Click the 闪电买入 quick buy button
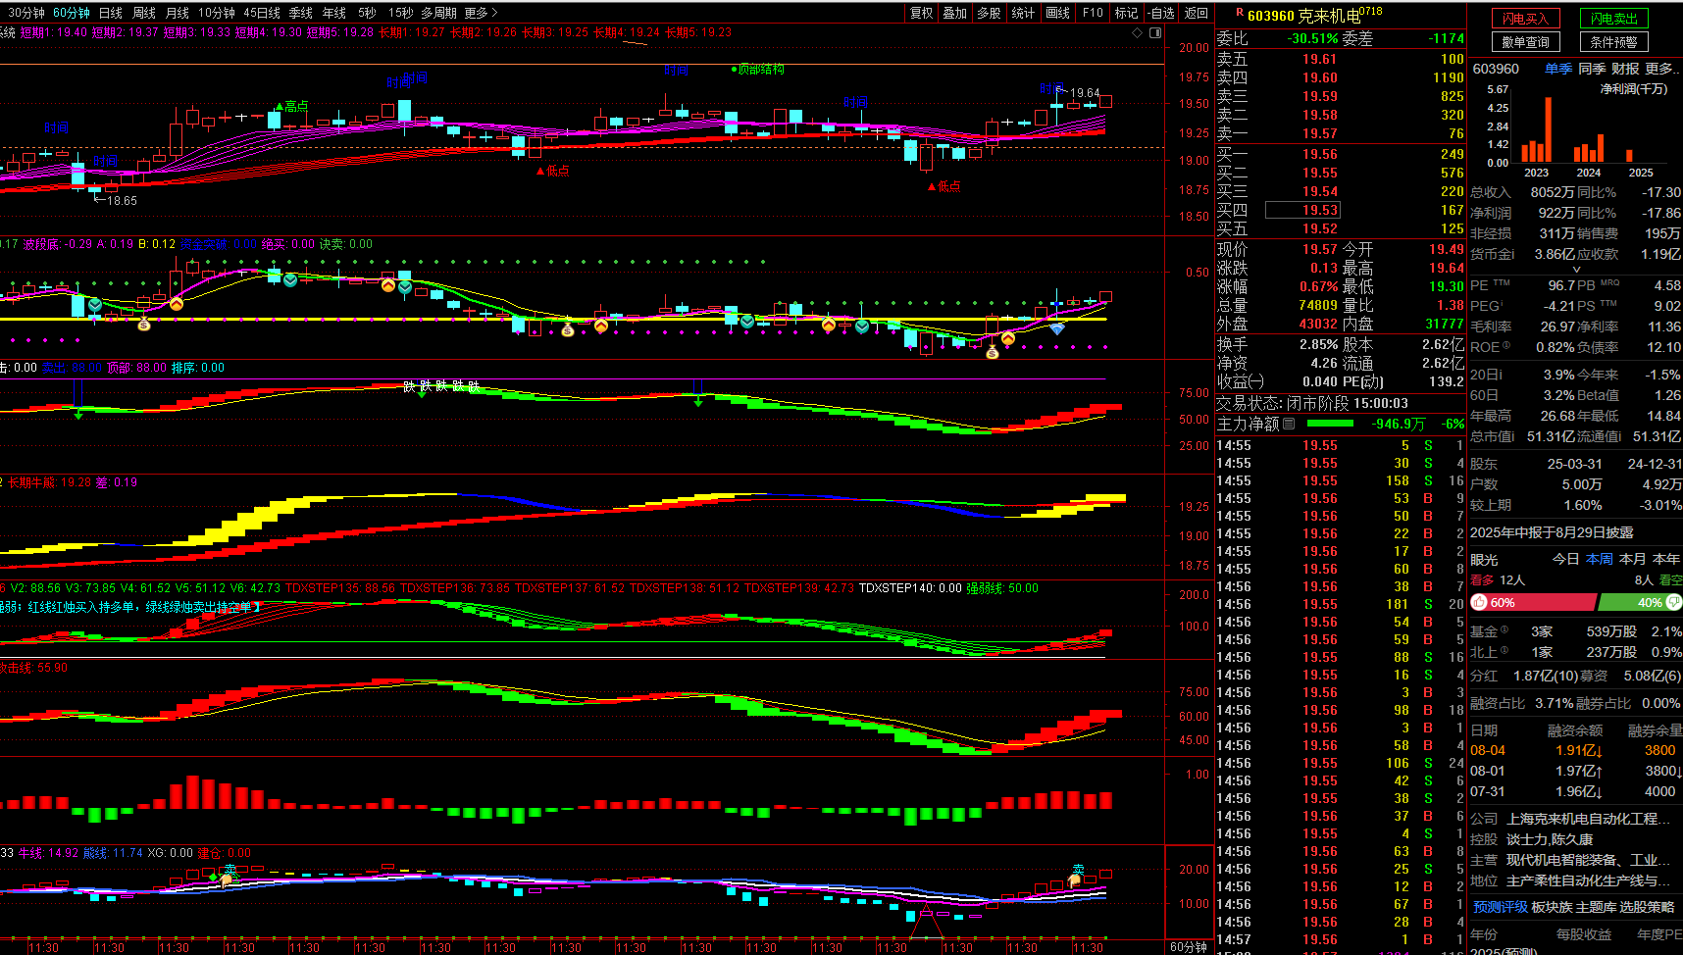This screenshot has width=1683, height=955. (x=1525, y=19)
